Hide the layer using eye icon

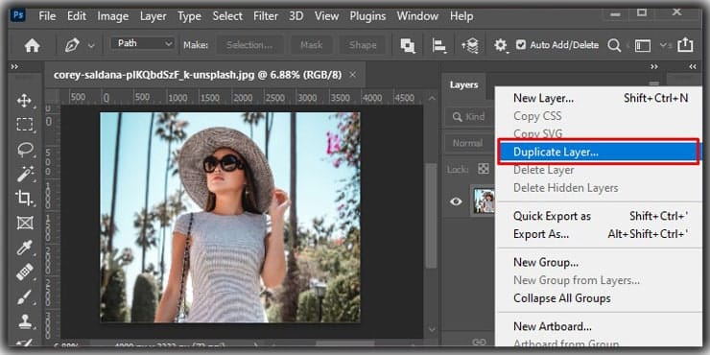point(456,201)
